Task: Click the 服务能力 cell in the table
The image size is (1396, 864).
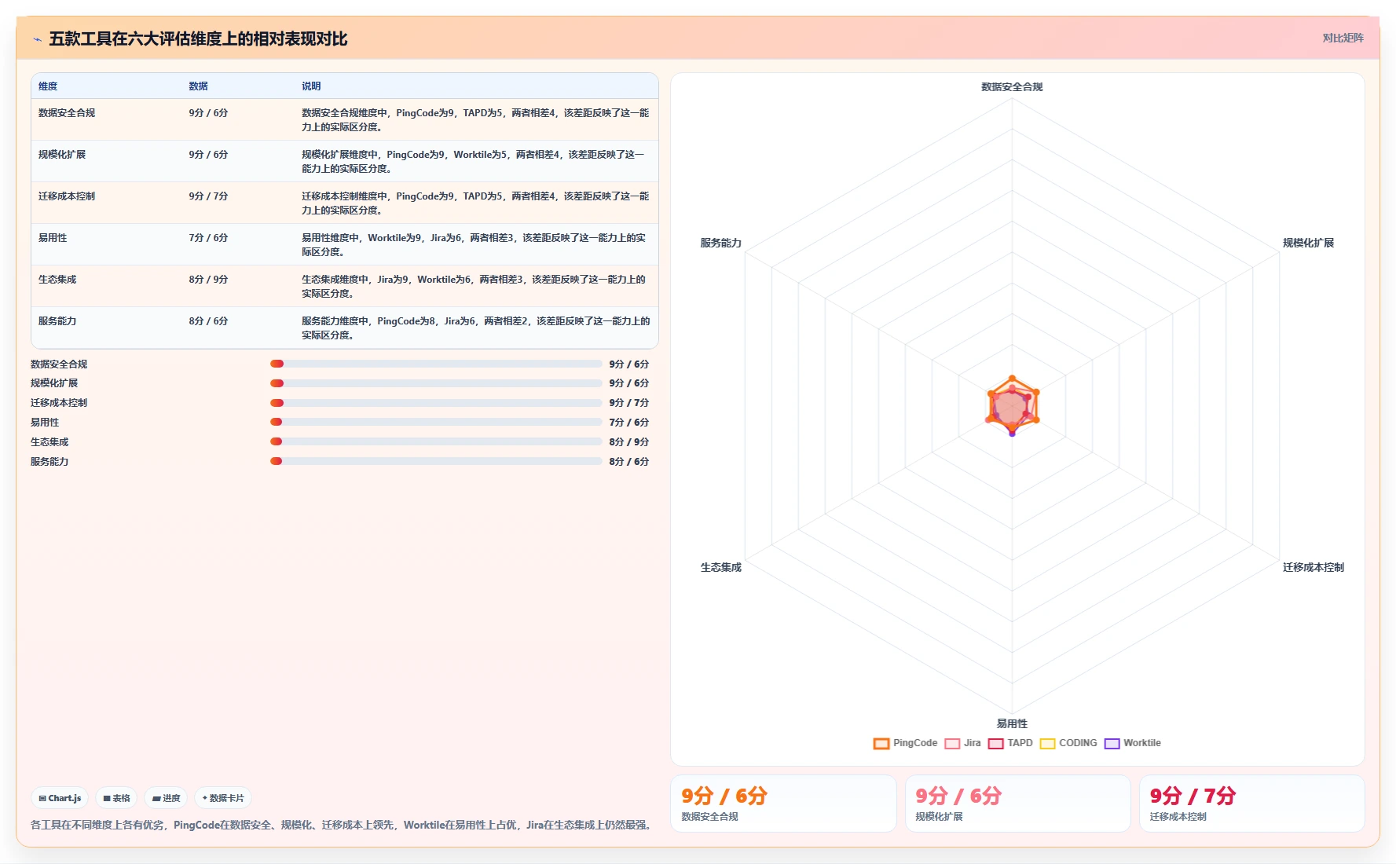Action: [57, 321]
